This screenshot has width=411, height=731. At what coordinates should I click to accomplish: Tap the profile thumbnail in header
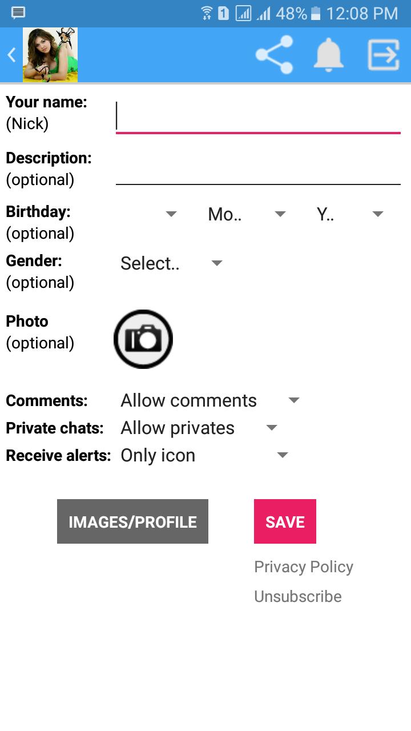[50, 55]
